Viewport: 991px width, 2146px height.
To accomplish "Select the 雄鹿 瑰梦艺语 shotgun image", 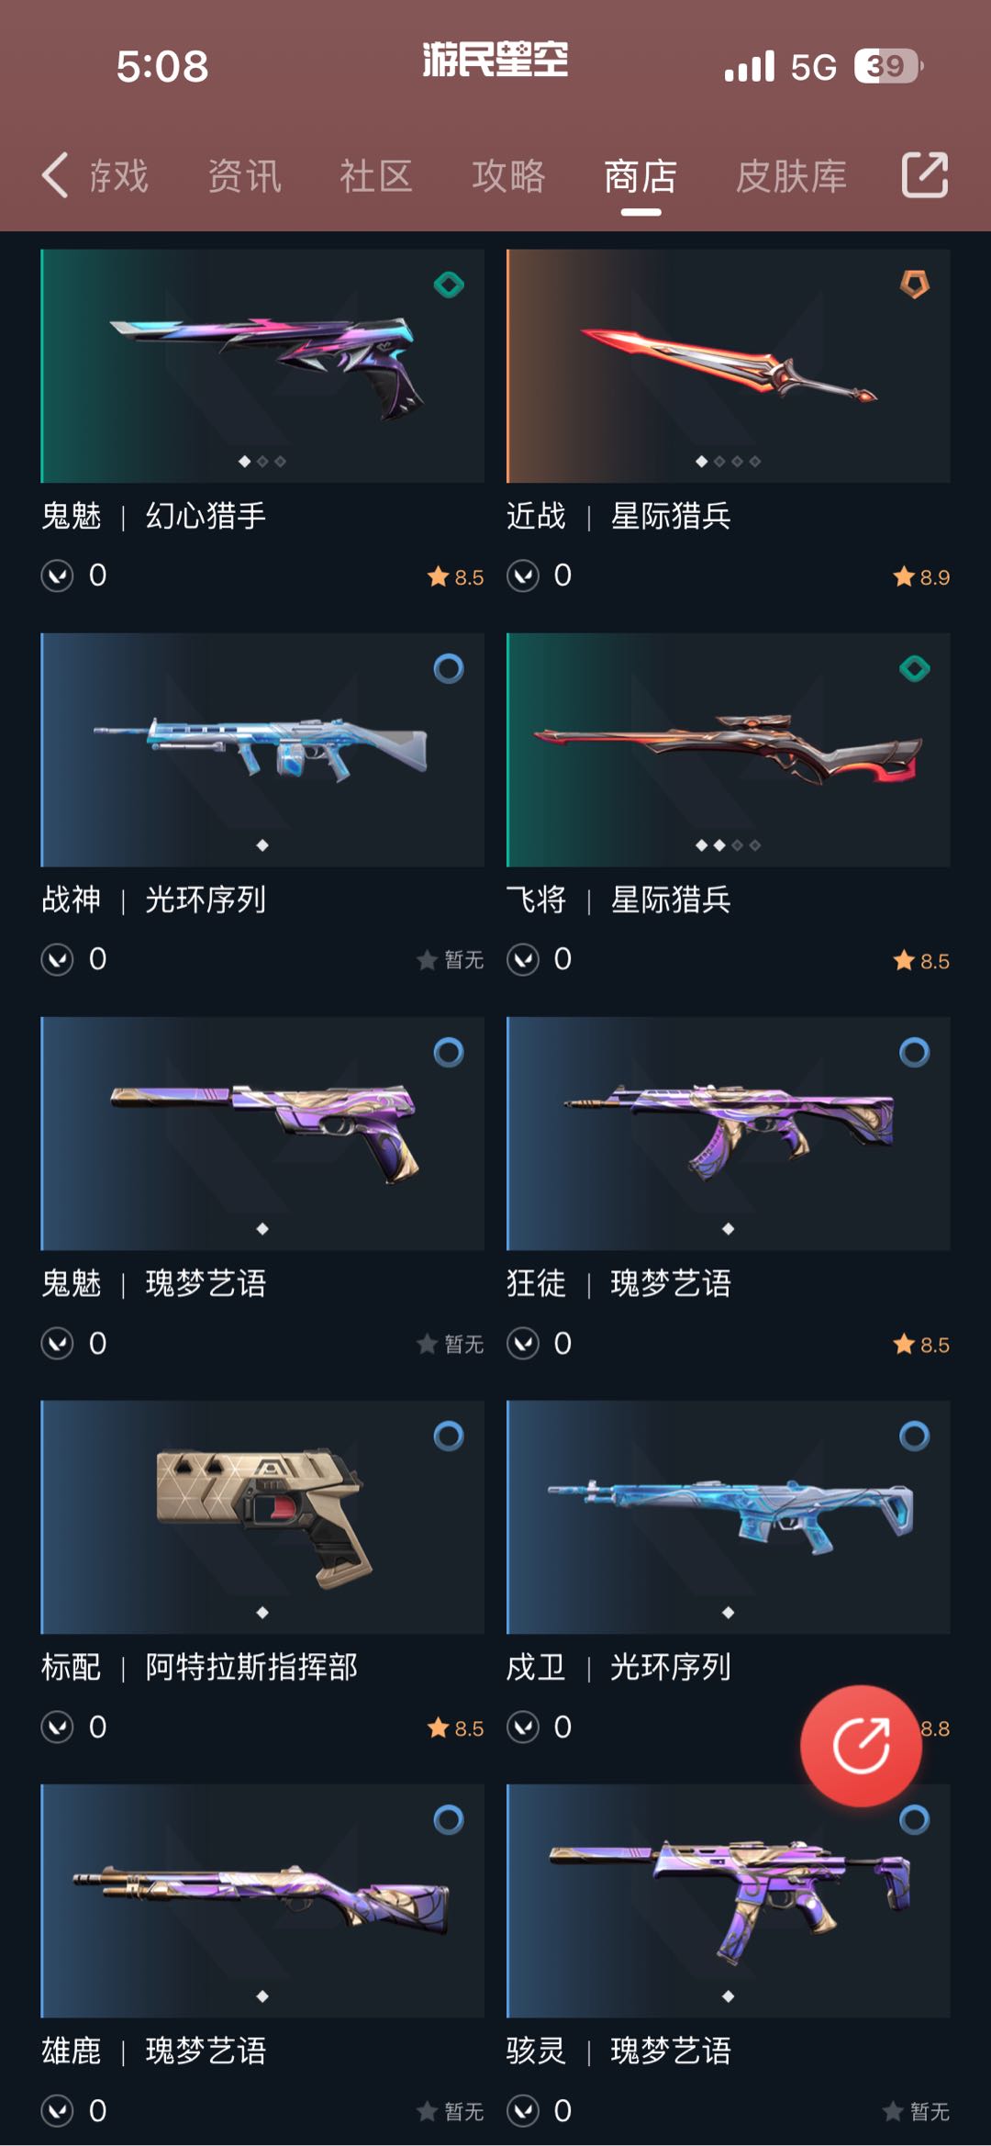I will point(262,1900).
